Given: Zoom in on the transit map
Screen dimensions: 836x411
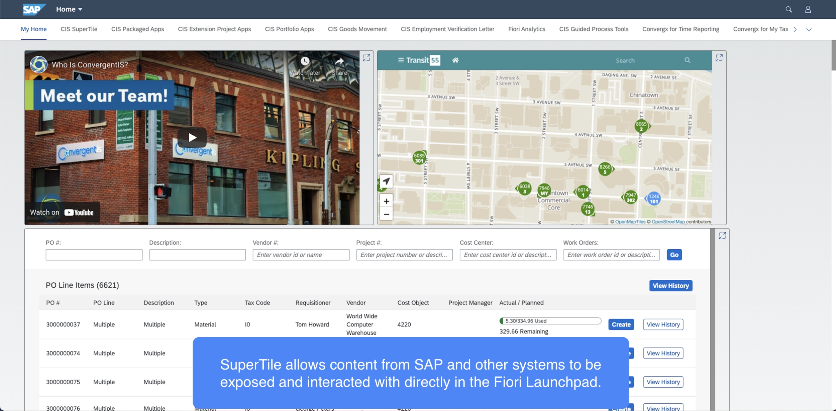Looking at the screenshot, I should [x=386, y=201].
